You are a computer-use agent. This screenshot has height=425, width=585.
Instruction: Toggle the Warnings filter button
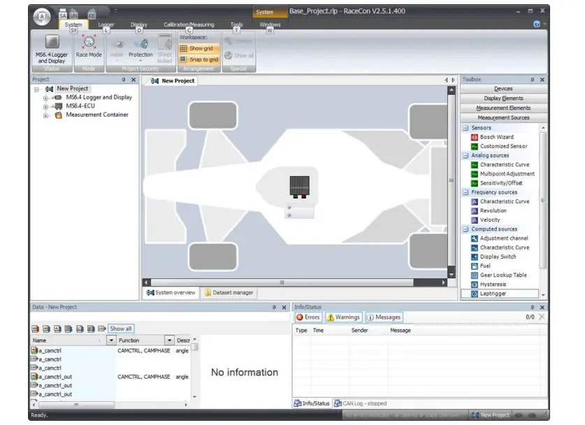tap(343, 317)
